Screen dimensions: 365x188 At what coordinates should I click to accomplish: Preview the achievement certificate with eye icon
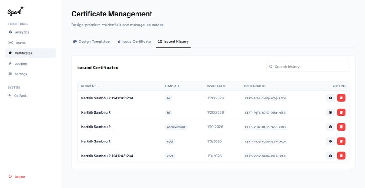[330, 127]
